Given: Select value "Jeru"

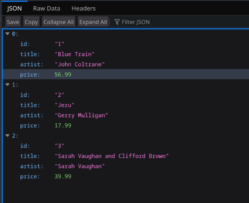Looking at the screenshot, I should (x=64, y=105).
